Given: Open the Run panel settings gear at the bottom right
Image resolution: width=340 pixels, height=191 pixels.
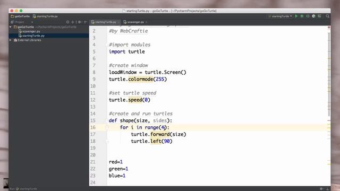Looking at the screenshot, I should click(x=321, y=189).
